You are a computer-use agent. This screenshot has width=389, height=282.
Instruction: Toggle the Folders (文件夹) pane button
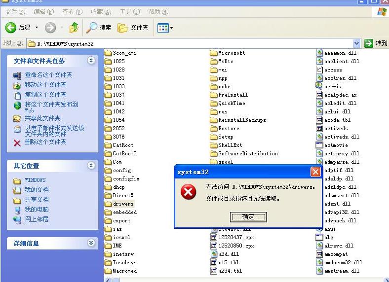133,28
